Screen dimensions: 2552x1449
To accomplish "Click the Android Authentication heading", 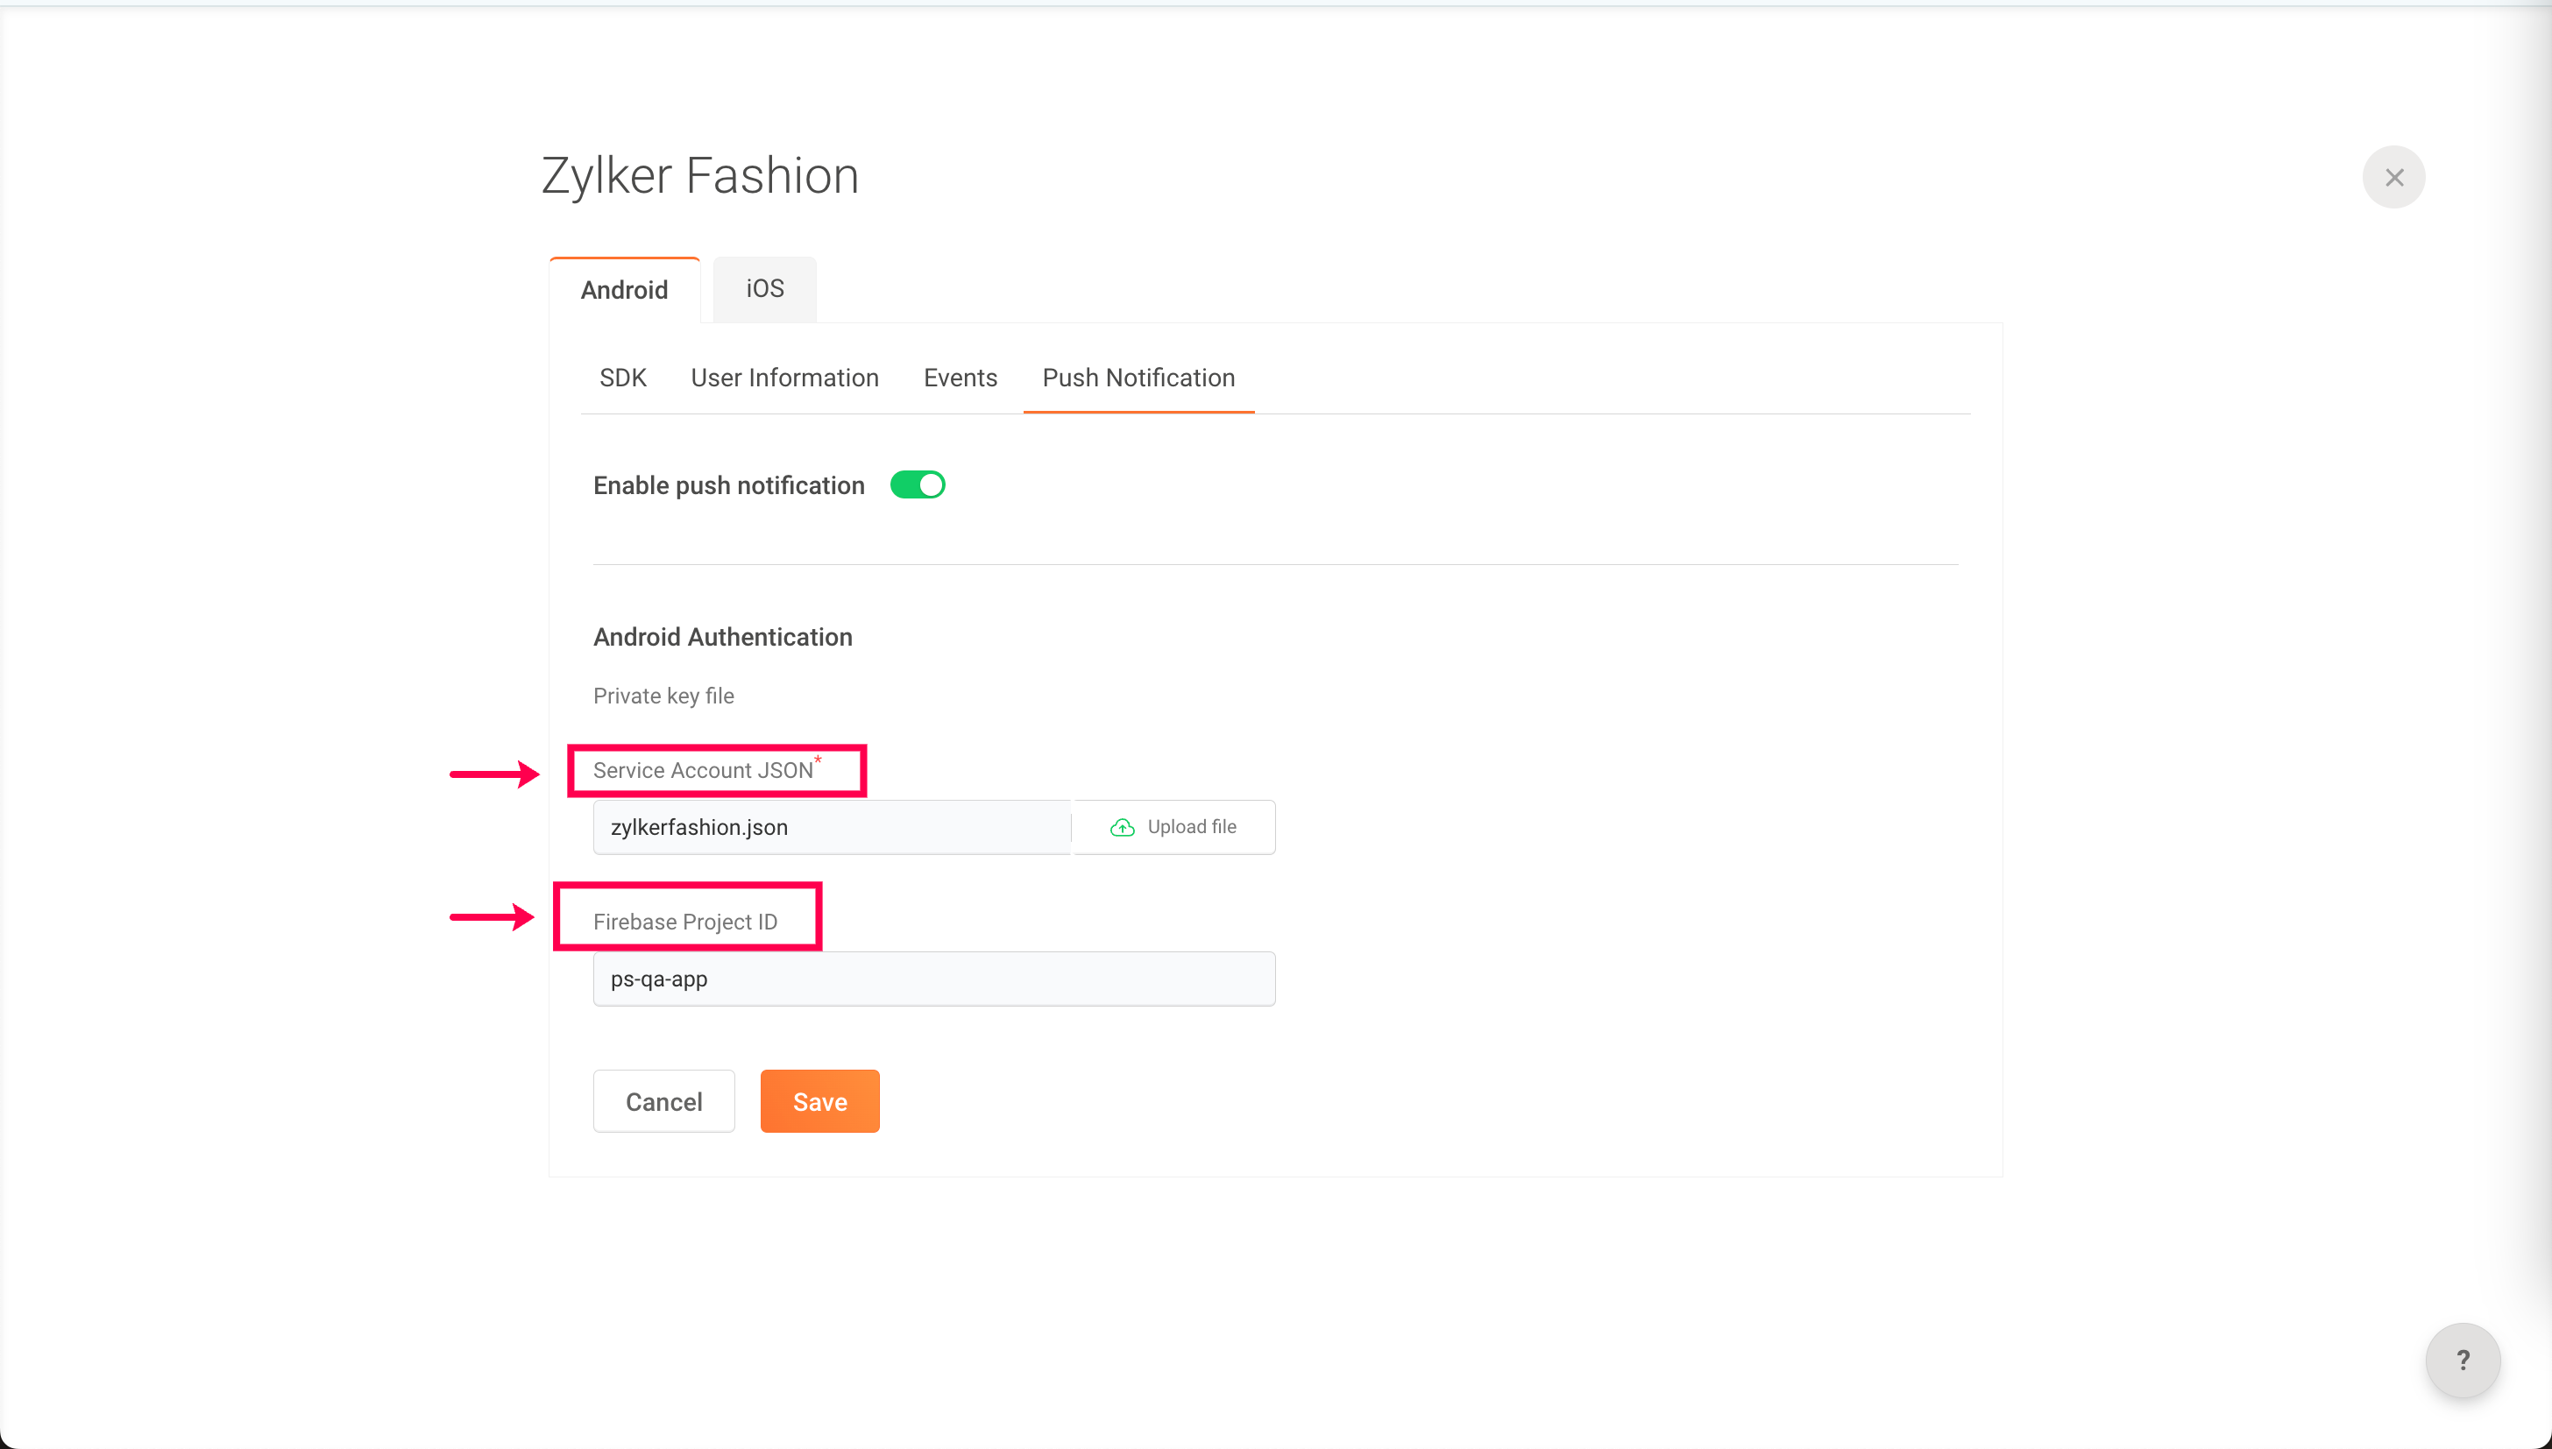I will tap(723, 637).
